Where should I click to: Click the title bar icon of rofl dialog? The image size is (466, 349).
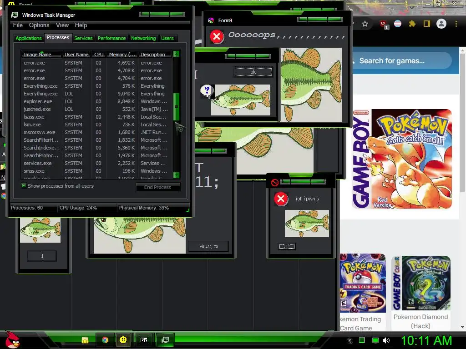tap(274, 183)
